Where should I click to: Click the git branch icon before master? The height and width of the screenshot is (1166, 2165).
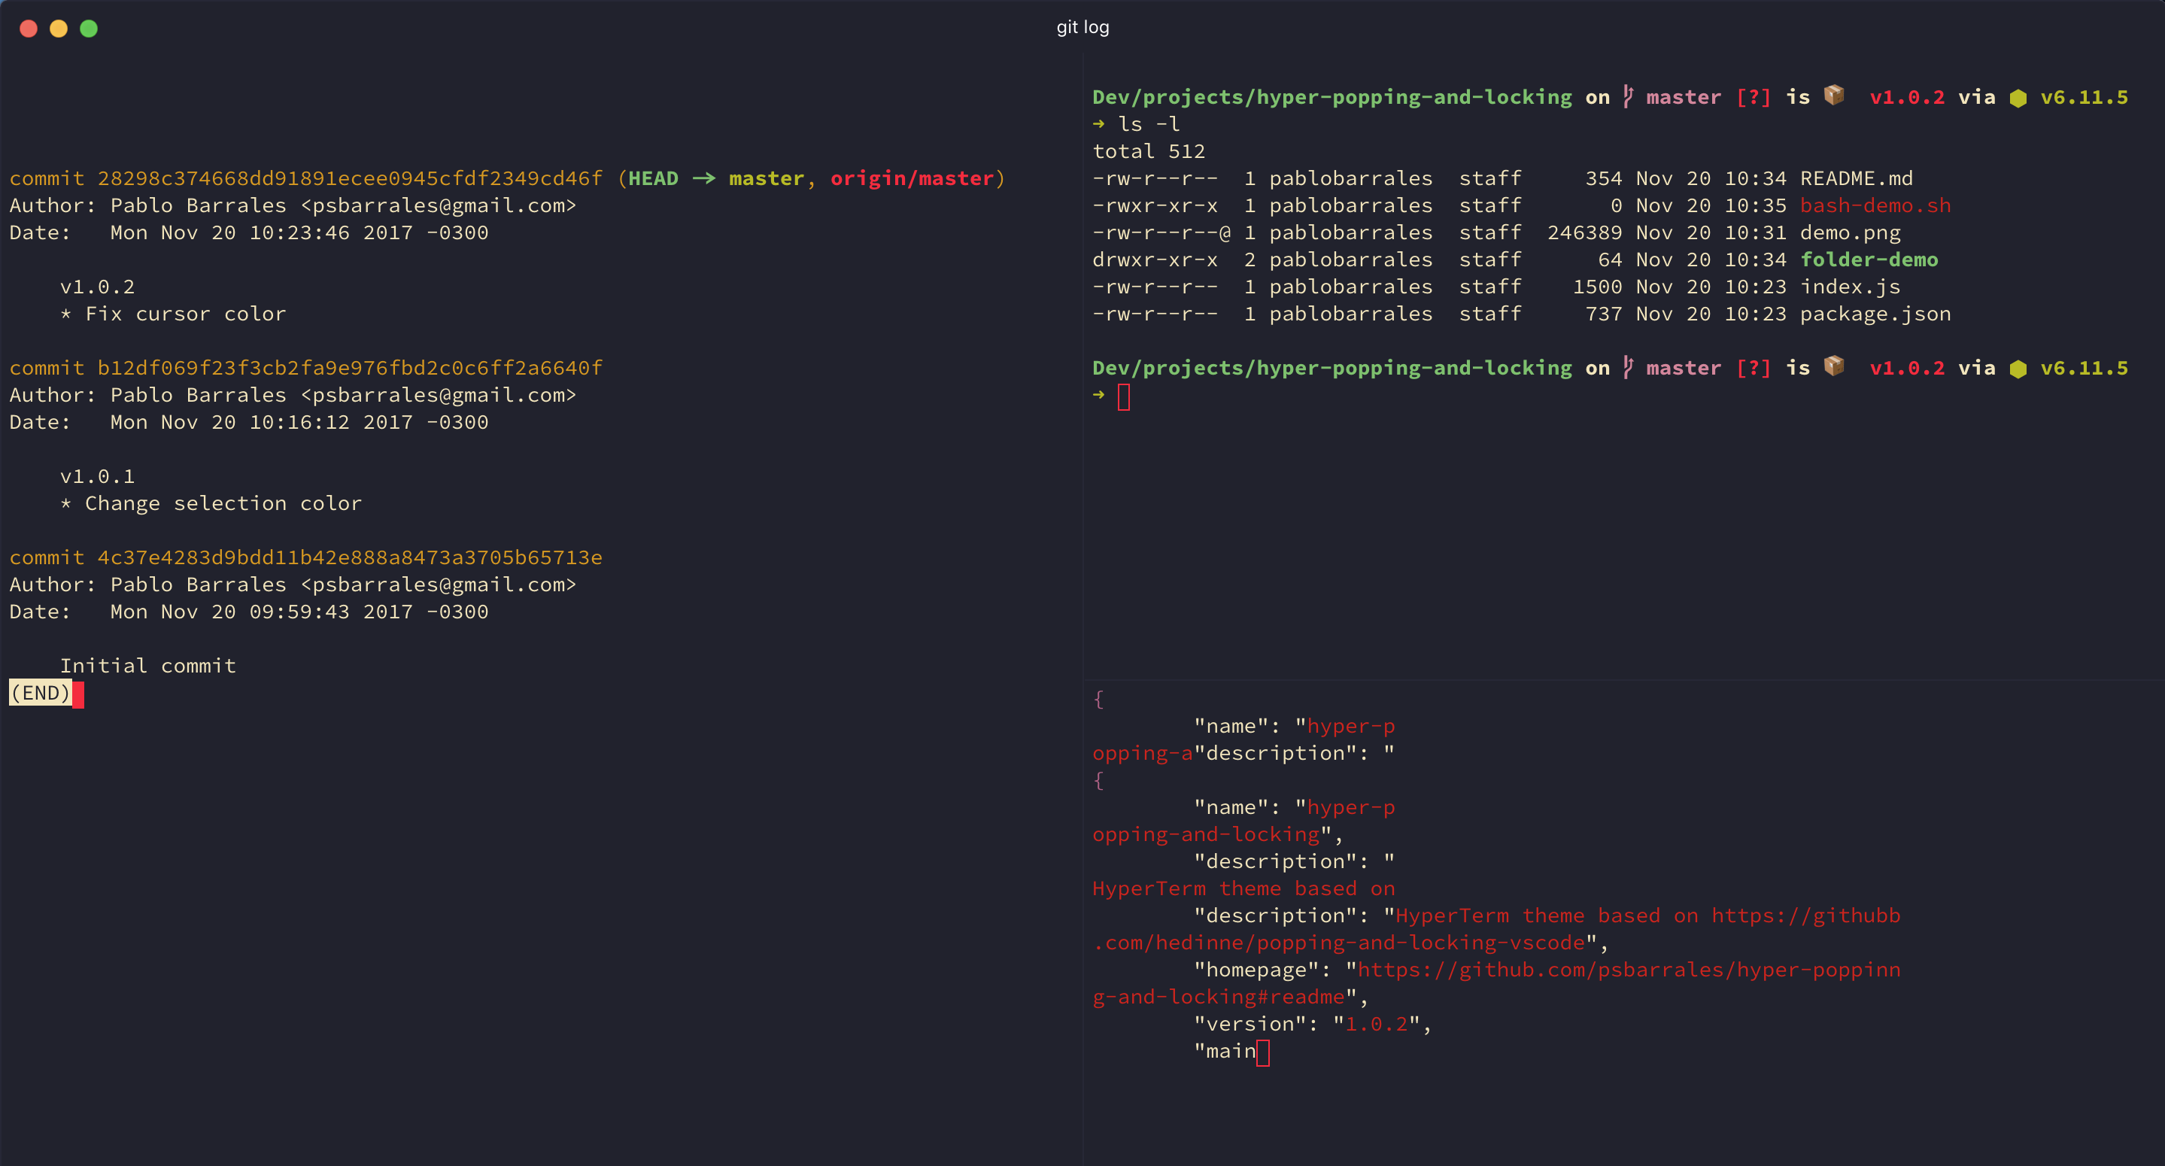pos(1628,97)
